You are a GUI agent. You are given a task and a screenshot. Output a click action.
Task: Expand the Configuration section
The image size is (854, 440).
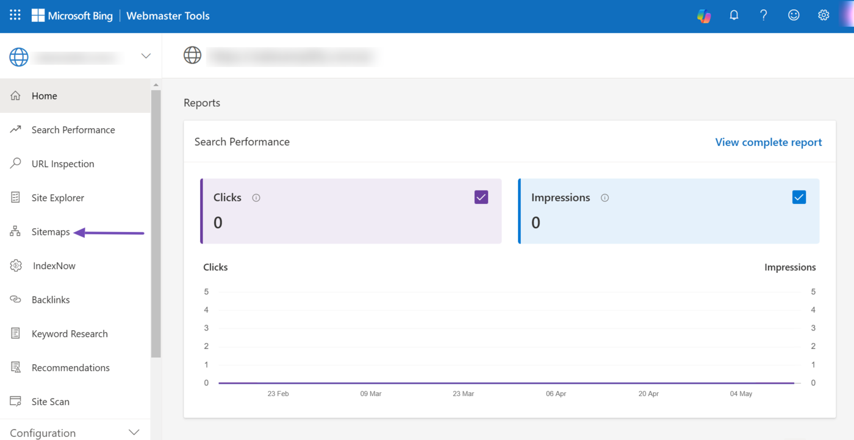pos(134,433)
